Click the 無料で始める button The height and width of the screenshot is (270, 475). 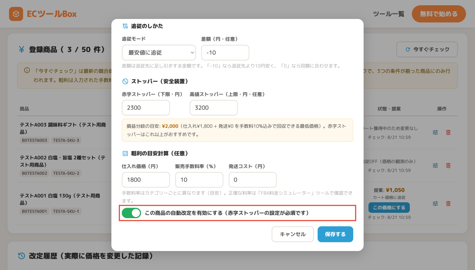click(x=439, y=14)
